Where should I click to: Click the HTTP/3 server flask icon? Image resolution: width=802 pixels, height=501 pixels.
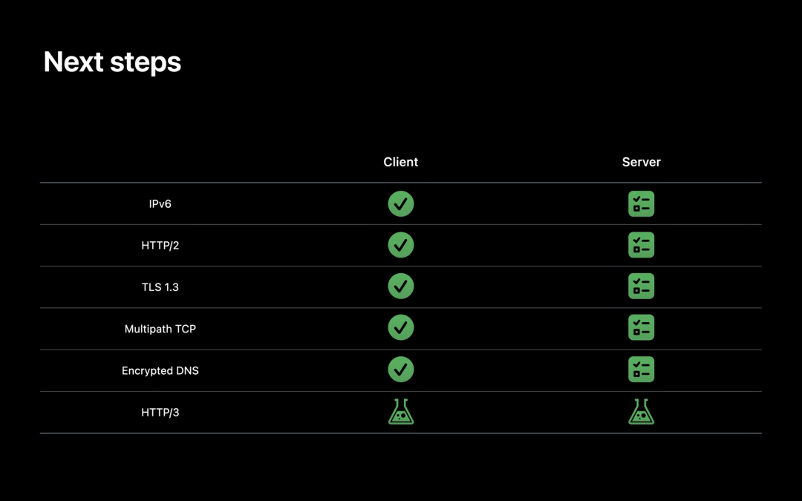(x=641, y=411)
